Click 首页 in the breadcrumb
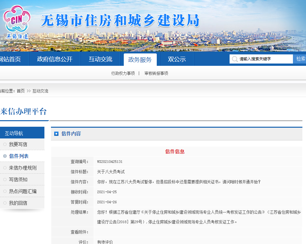The height and width of the screenshot is (244, 306). [x=21, y=91]
